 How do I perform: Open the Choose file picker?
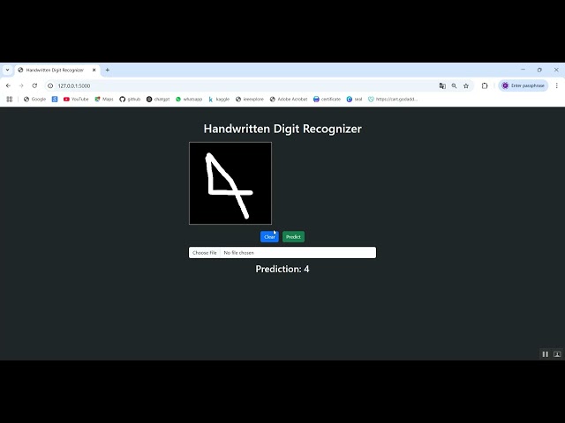coord(204,253)
